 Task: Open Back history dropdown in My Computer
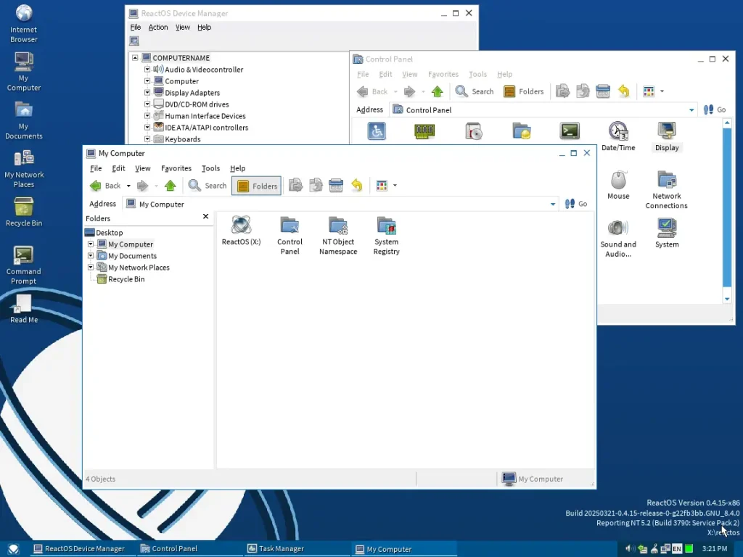tap(128, 186)
